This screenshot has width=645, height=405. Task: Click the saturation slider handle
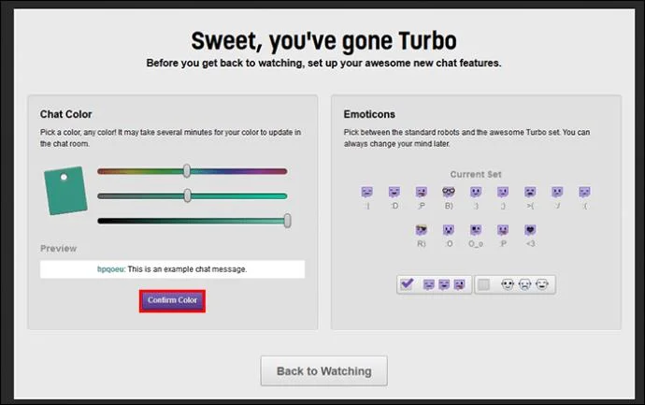(187, 195)
